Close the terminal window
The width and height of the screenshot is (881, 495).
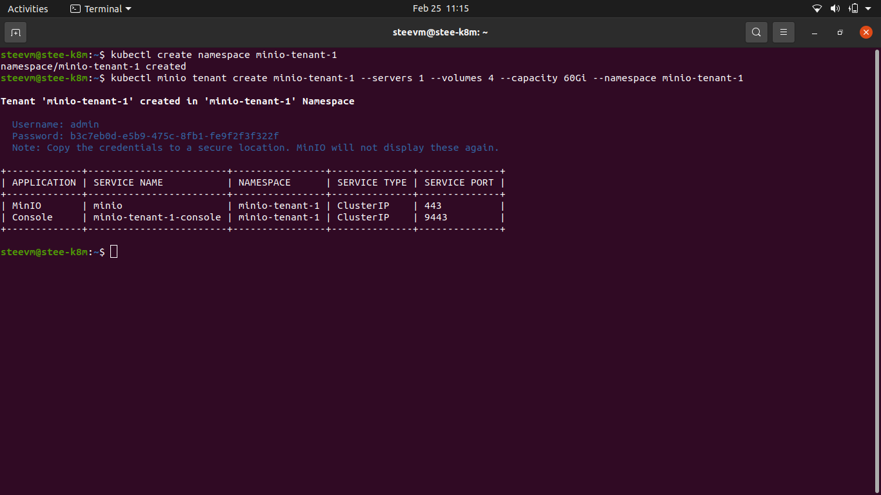(x=866, y=32)
